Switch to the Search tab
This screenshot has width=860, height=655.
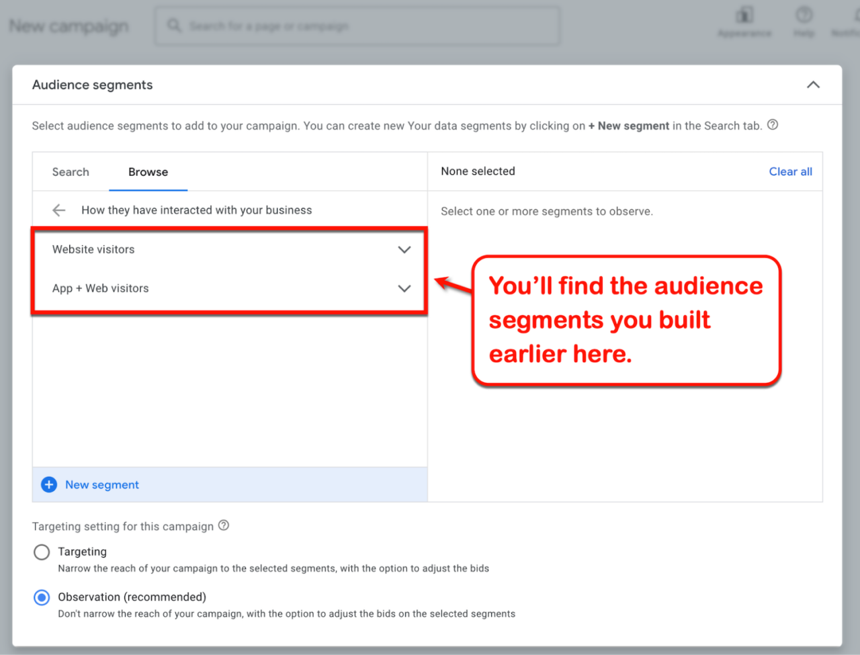(71, 172)
